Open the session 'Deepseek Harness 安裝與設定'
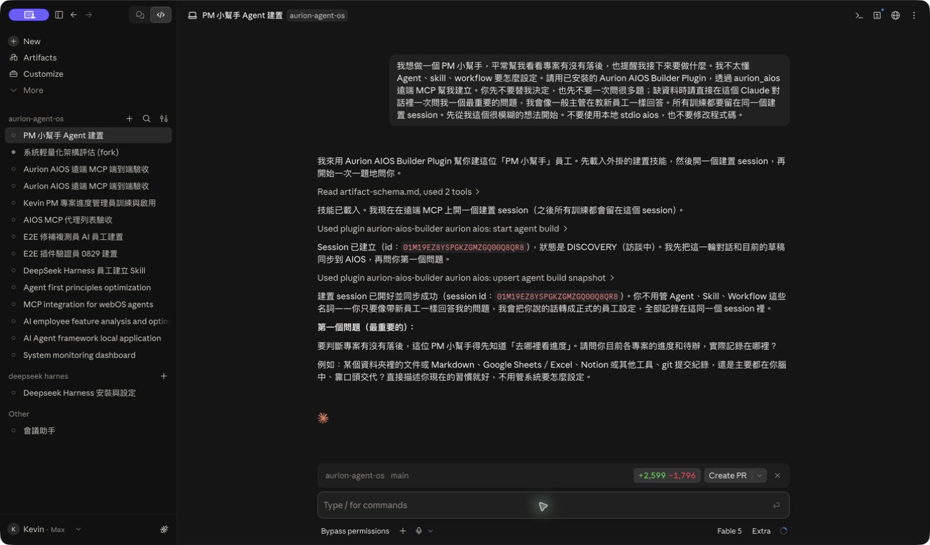The width and height of the screenshot is (930, 545). [88, 393]
